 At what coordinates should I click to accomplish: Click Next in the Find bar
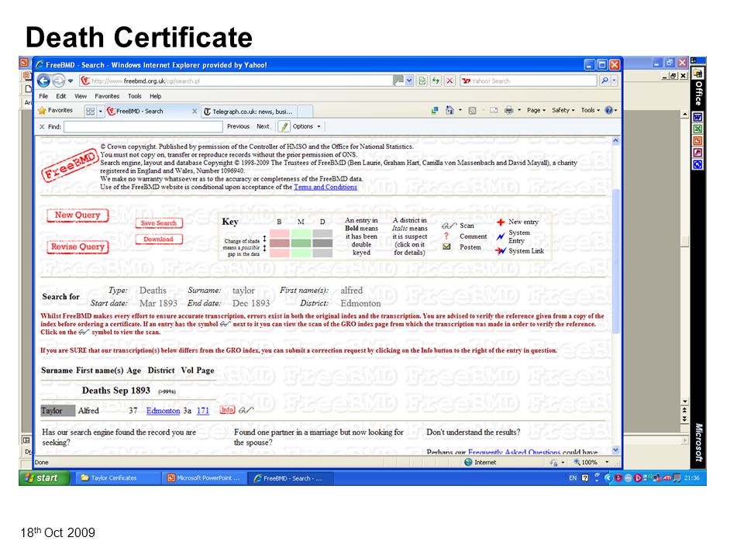tap(263, 126)
